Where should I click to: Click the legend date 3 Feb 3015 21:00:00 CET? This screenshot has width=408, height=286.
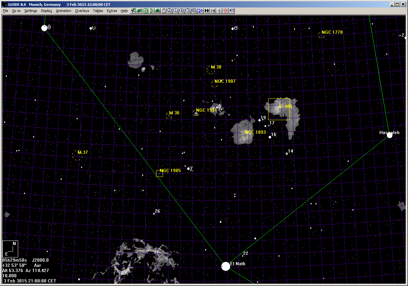[30, 281]
